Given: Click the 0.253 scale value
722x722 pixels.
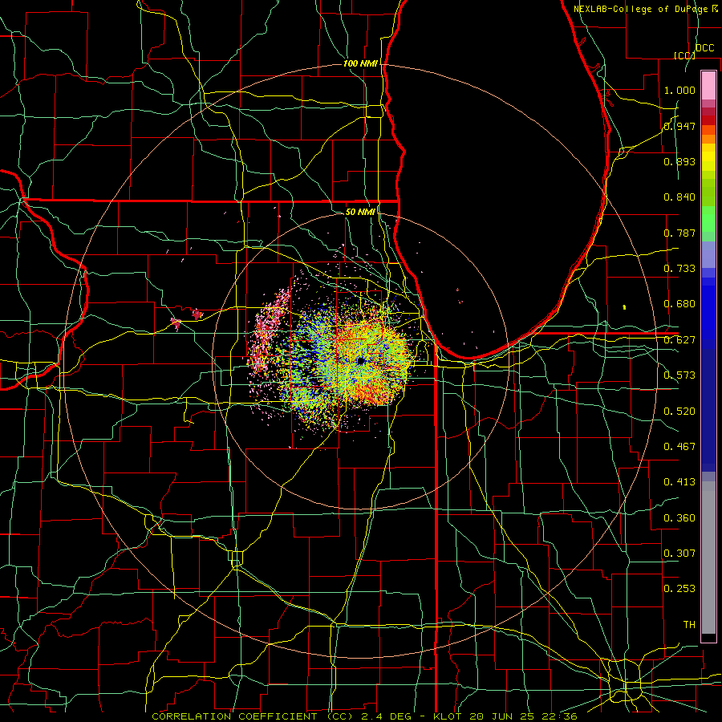Looking at the screenshot, I should click(679, 589).
